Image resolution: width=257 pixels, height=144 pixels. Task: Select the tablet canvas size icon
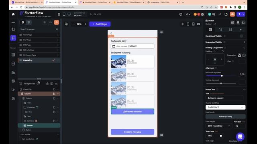coord(64,14)
